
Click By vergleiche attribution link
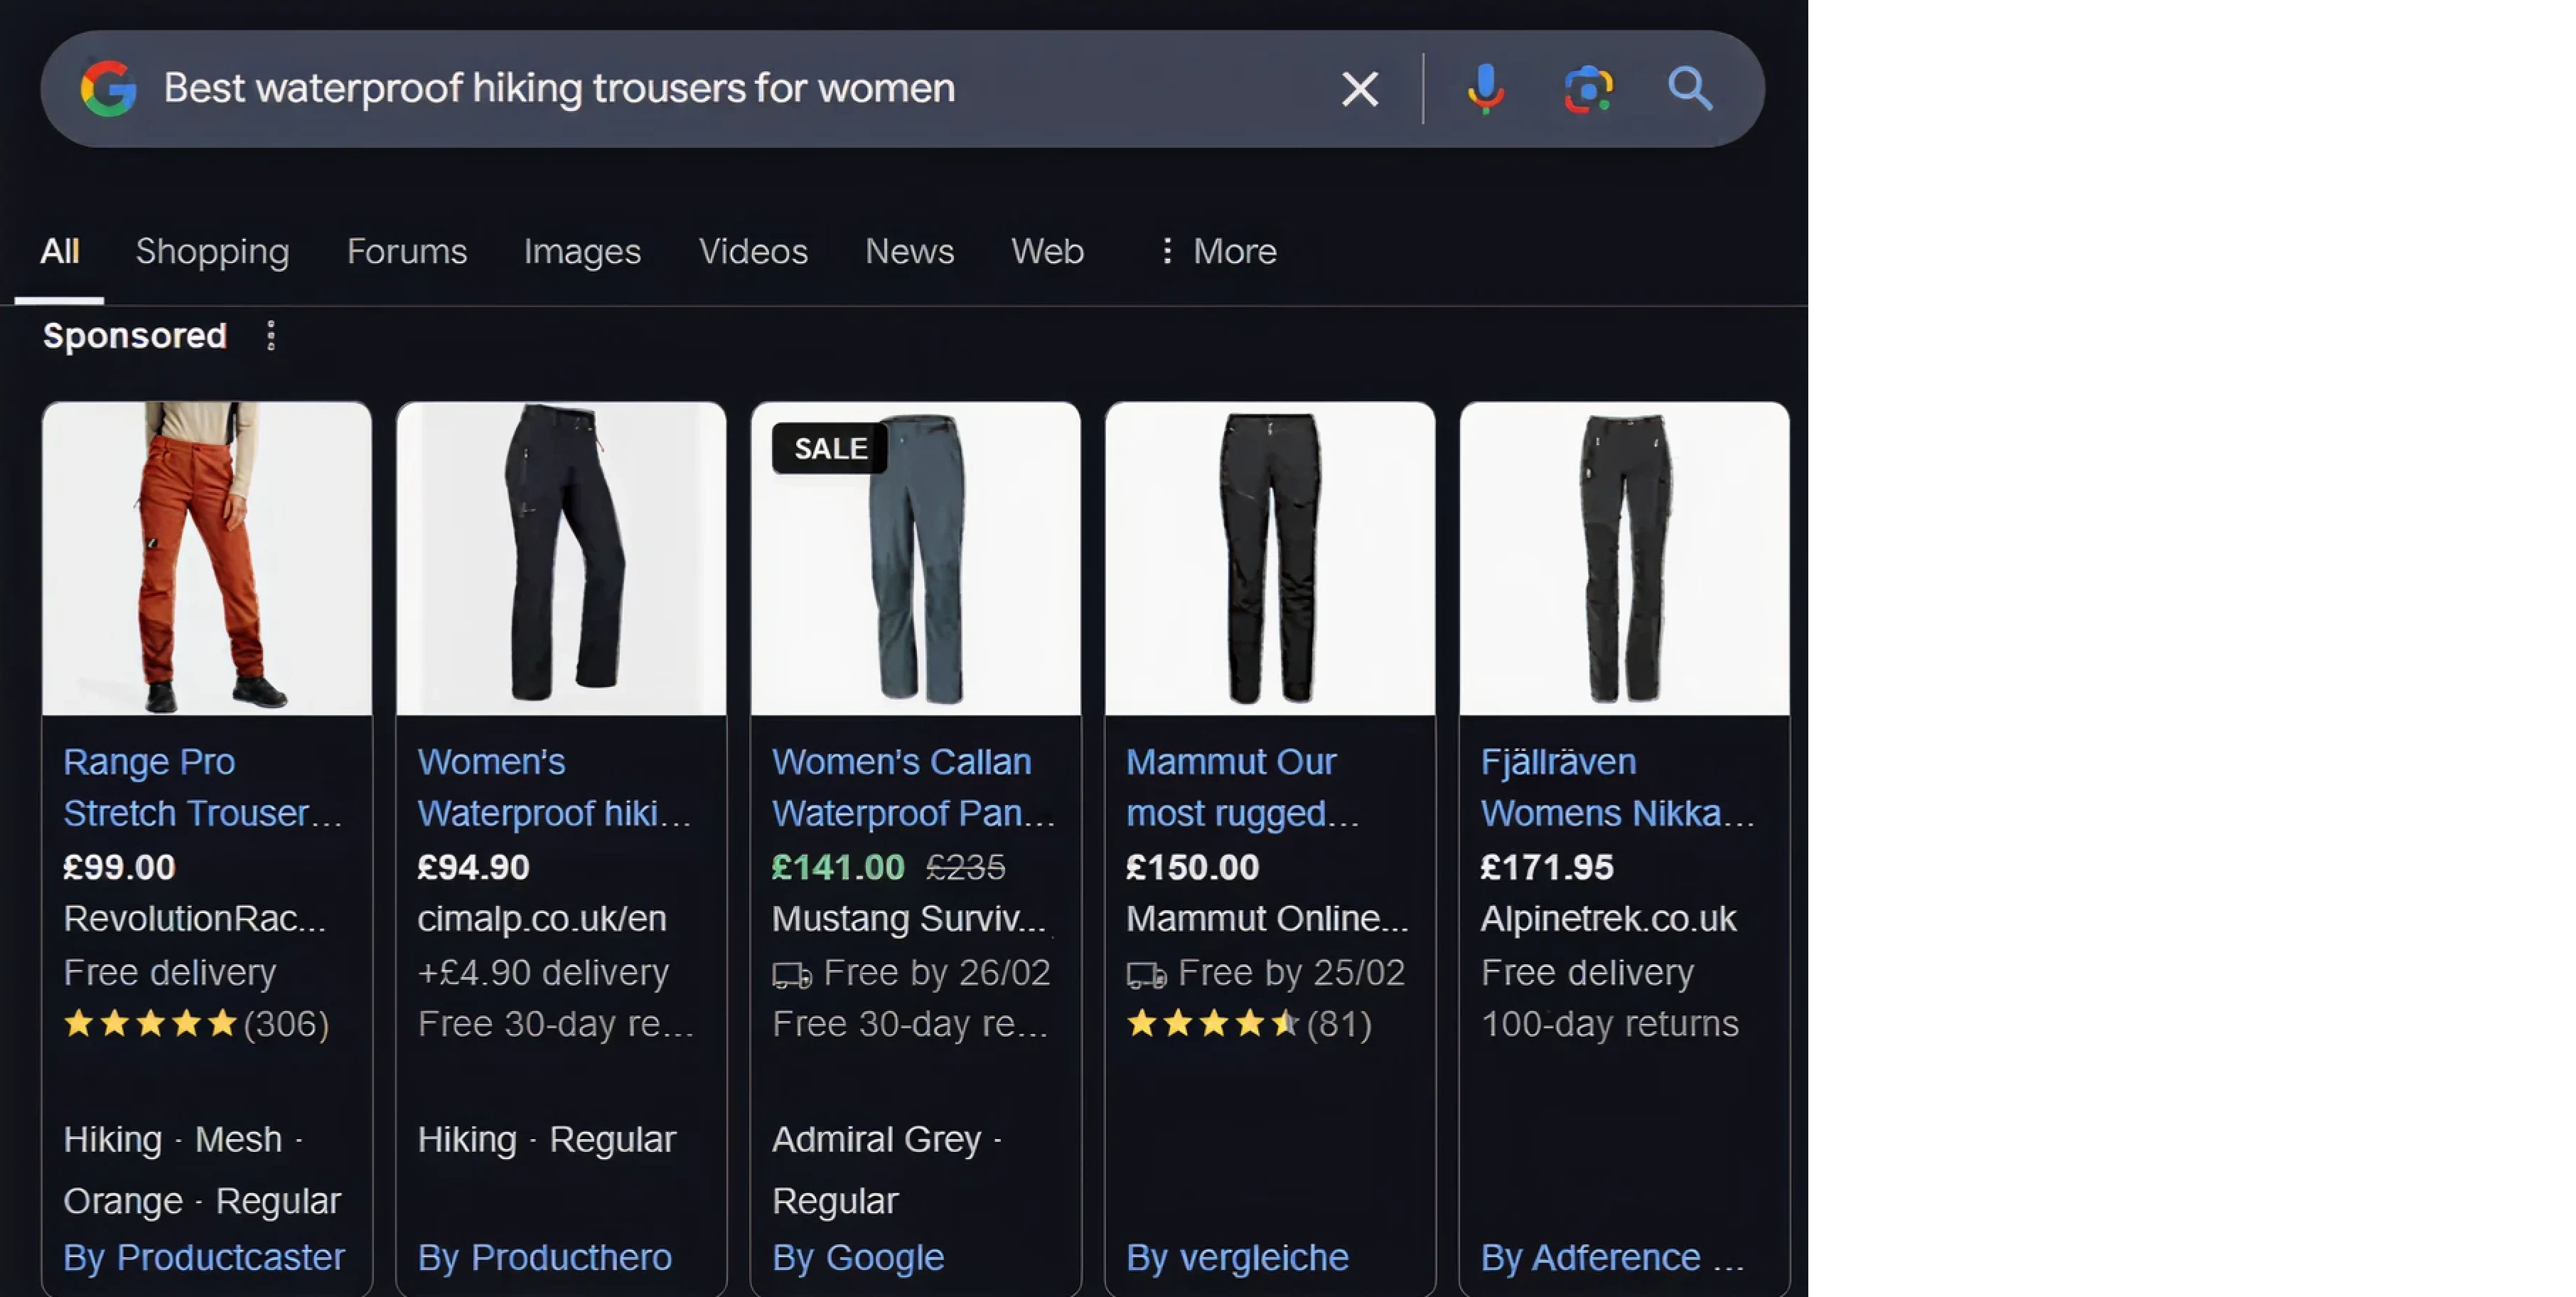coord(1237,1257)
